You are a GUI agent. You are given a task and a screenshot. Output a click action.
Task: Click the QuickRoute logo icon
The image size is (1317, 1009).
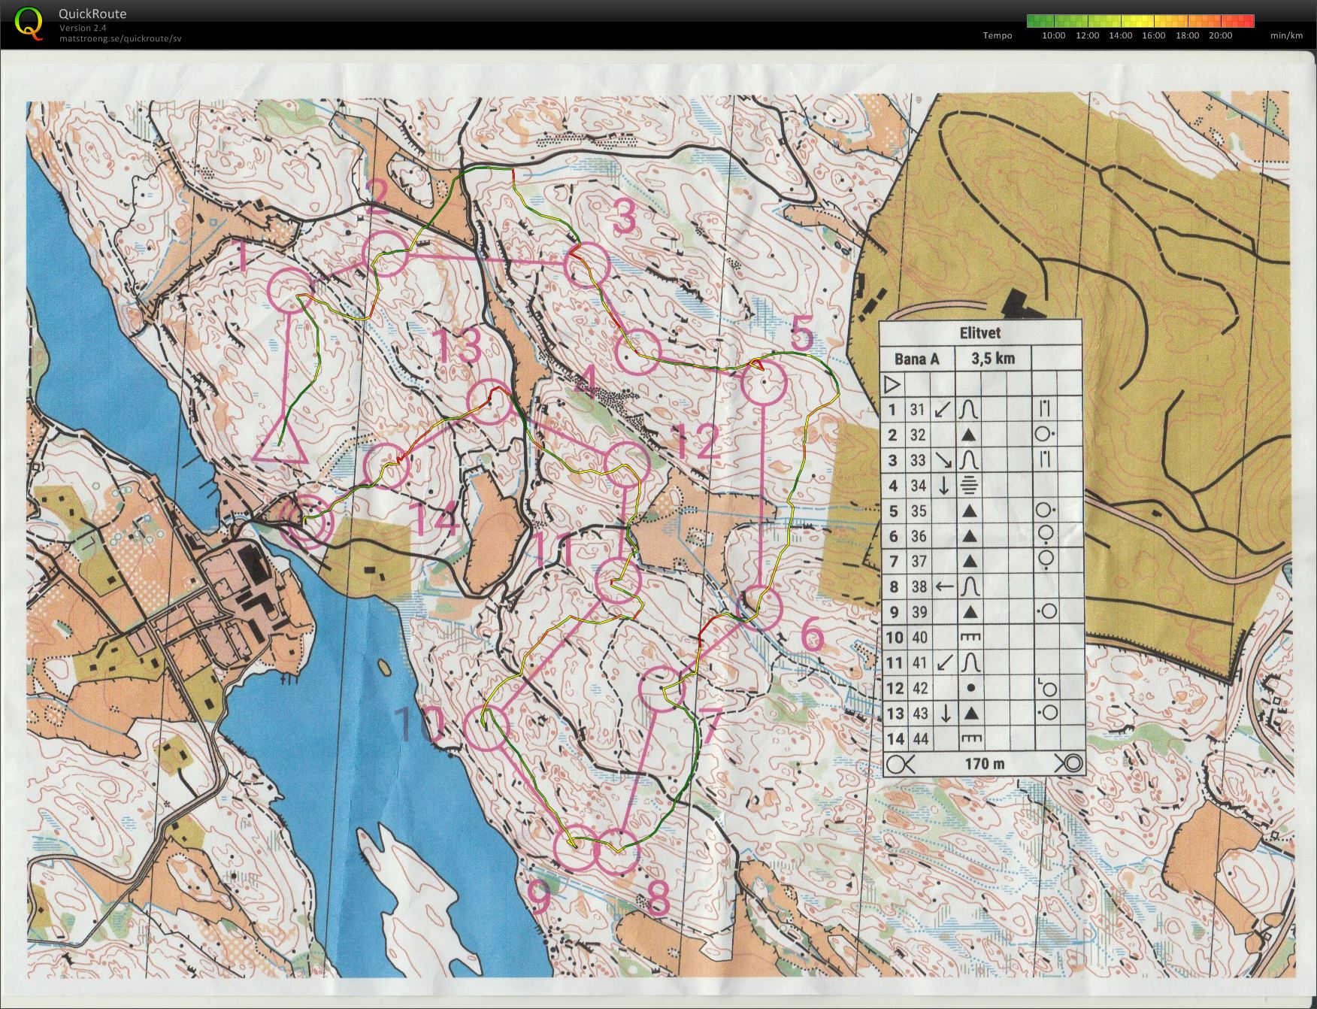tap(29, 23)
